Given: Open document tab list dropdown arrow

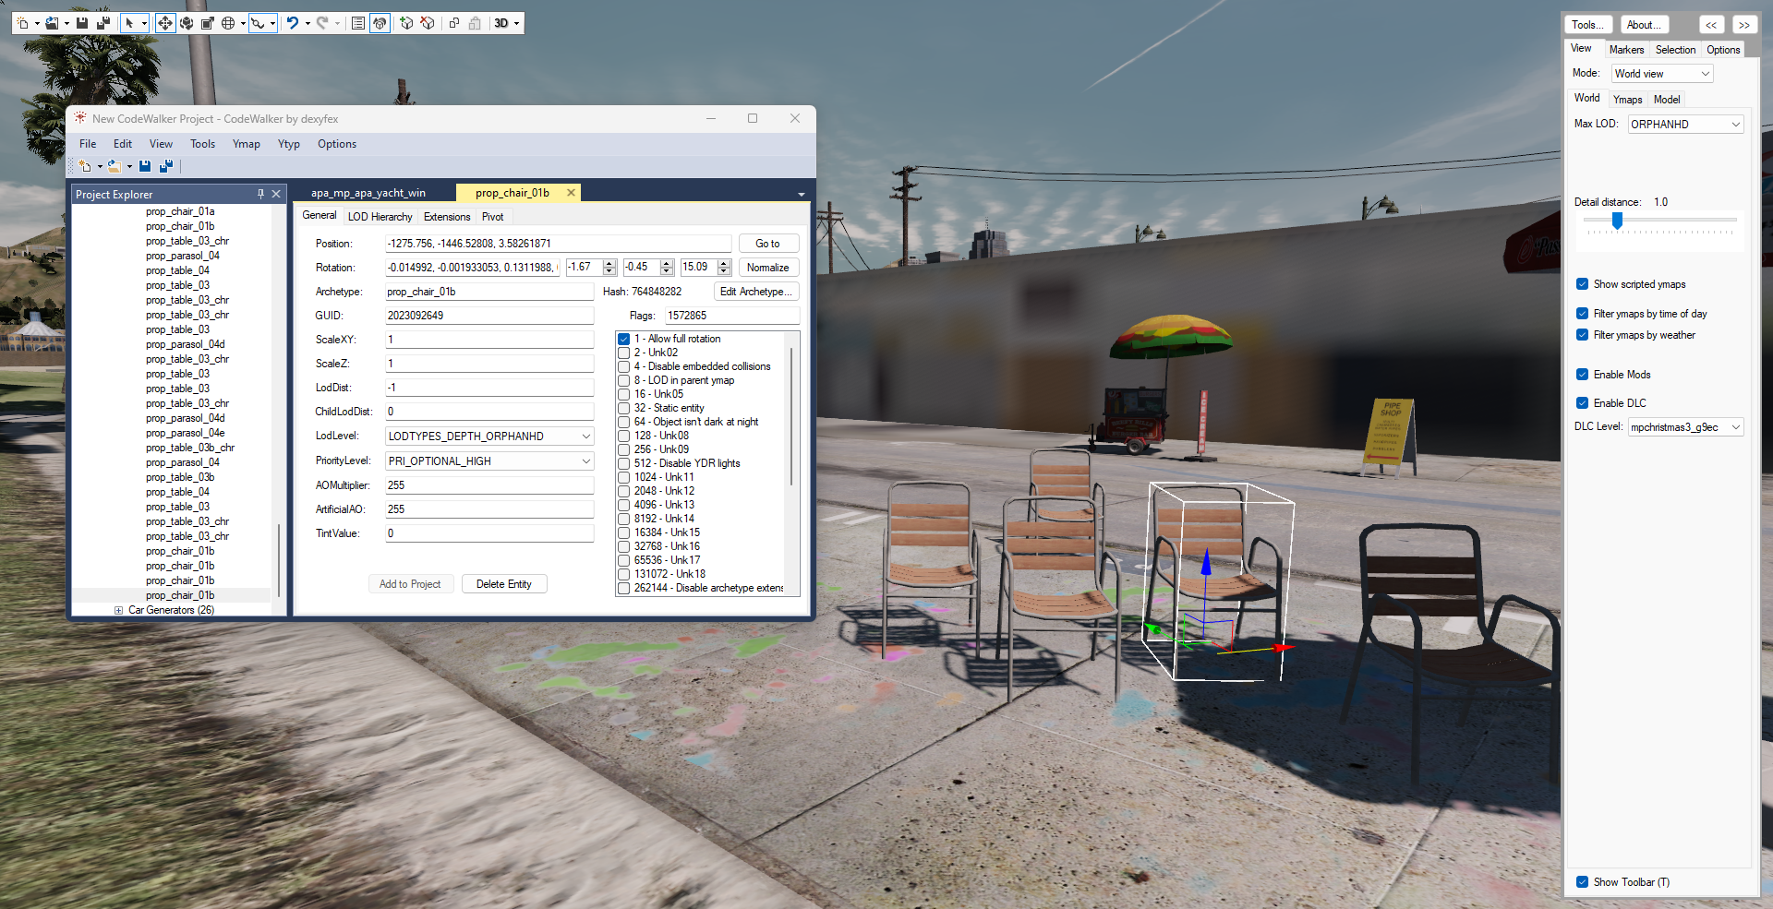Looking at the screenshot, I should pos(801,194).
